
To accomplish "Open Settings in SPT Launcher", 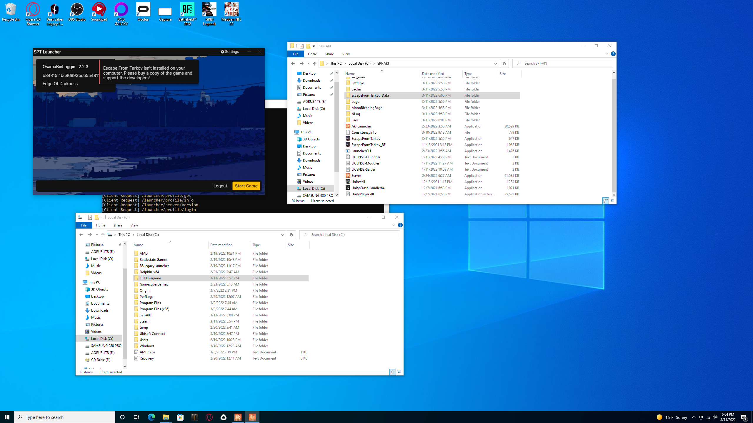I will pyautogui.click(x=230, y=52).
